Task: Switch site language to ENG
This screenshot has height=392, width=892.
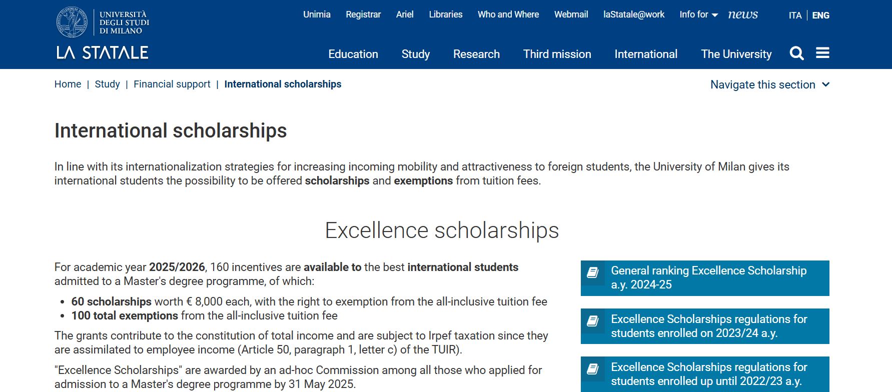Action: pyautogui.click(x=820, y=15)
